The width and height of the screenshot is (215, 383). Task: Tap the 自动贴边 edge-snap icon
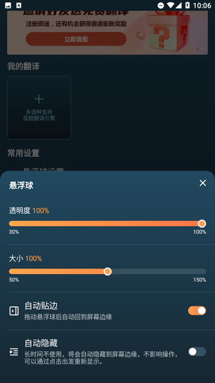point(14,311)
